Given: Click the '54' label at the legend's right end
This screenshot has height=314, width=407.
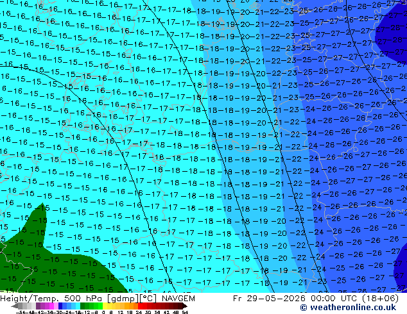Looking at the screenshot, I should (x=185, y=313).
